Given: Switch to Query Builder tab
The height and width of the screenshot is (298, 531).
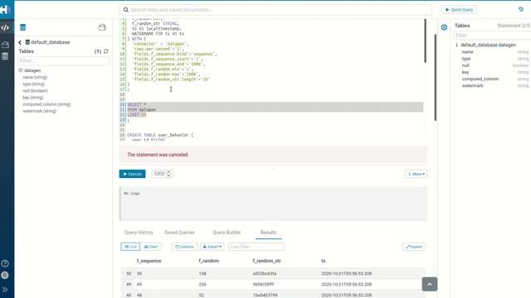Looking at the screenshot, I should [x=227, y=233].
